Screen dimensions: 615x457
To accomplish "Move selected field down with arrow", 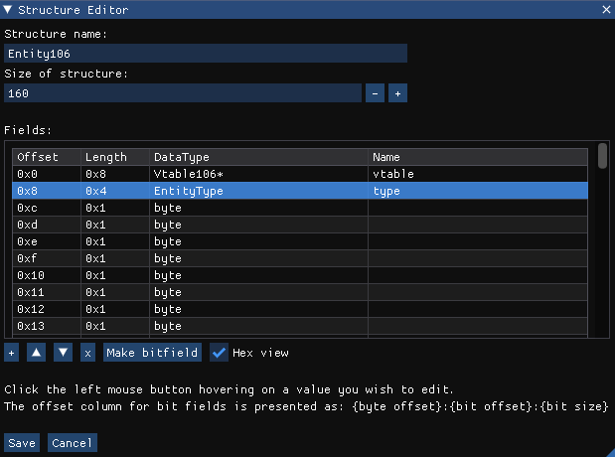I will [x=63, y=353].
